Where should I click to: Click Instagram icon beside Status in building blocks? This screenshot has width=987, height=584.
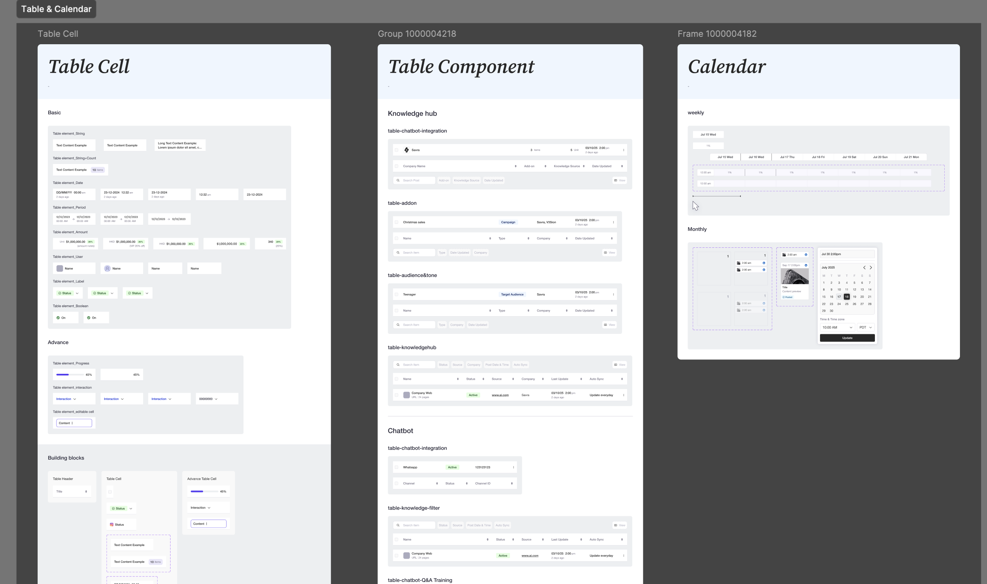(x=111, y=525)
